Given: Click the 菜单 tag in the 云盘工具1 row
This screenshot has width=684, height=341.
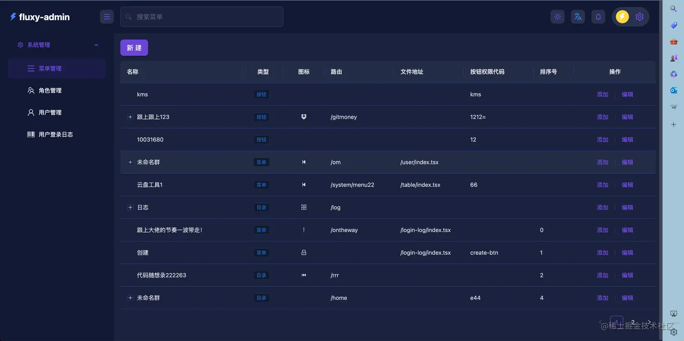Looking at the screenshot, I should point(261,185).
